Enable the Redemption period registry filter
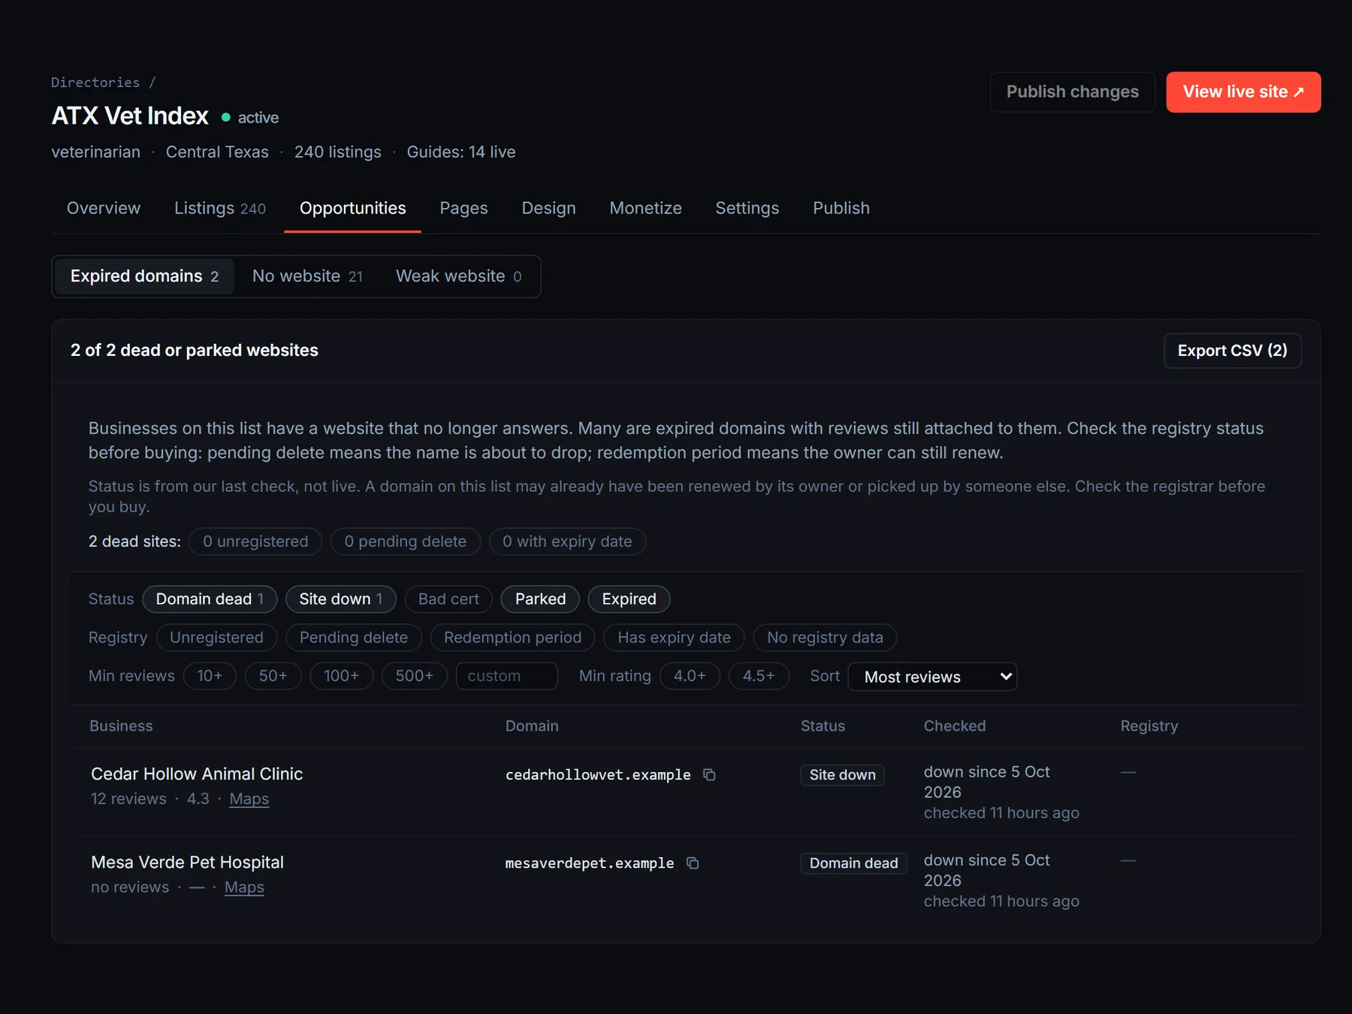 [512, 637]
